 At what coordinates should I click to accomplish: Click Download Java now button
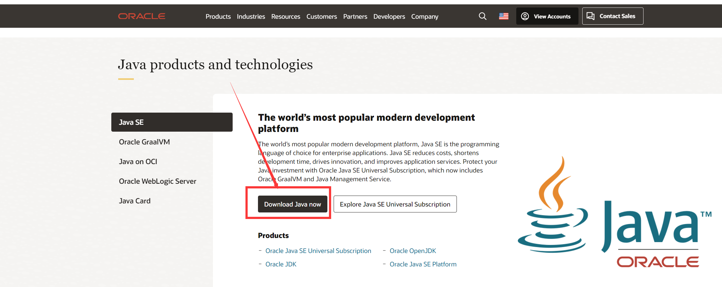292,204
